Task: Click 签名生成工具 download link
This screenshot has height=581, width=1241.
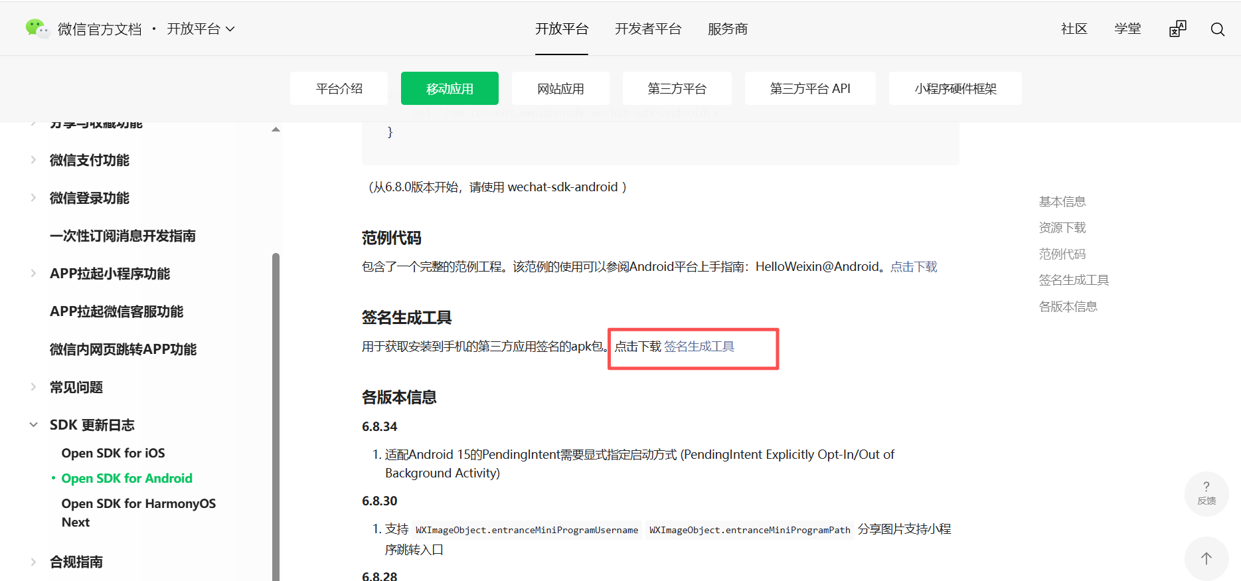Action: pos(699,347)
